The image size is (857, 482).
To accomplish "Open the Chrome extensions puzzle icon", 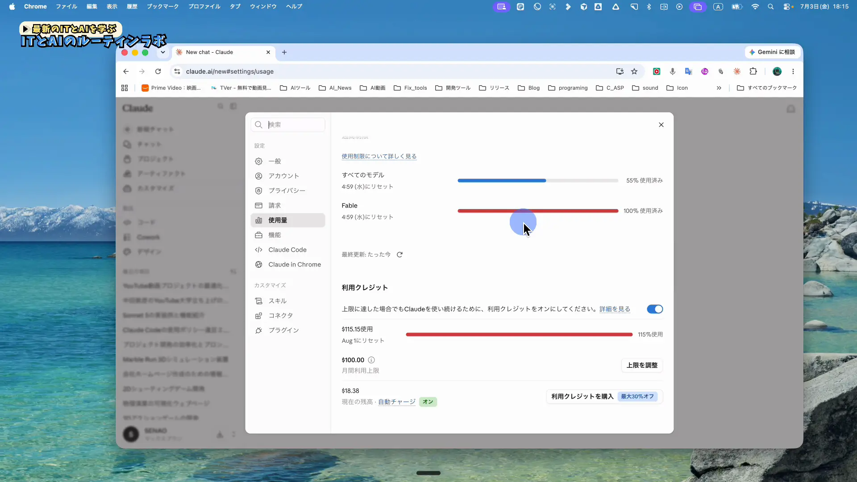I will pyautogui.click(x=753, y=71).
